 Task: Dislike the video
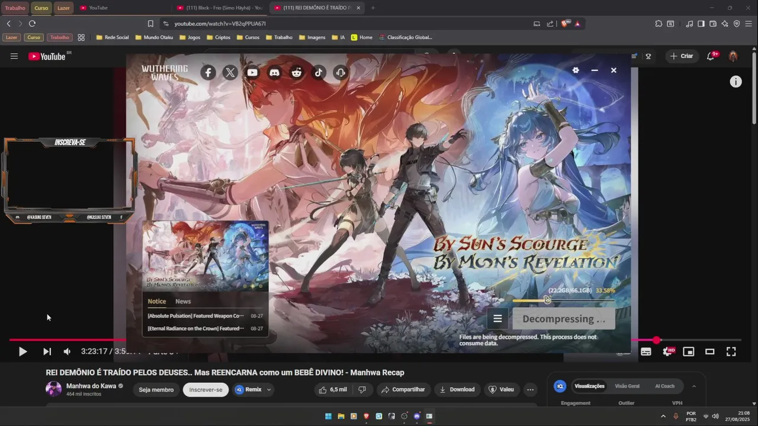point(362,389)
